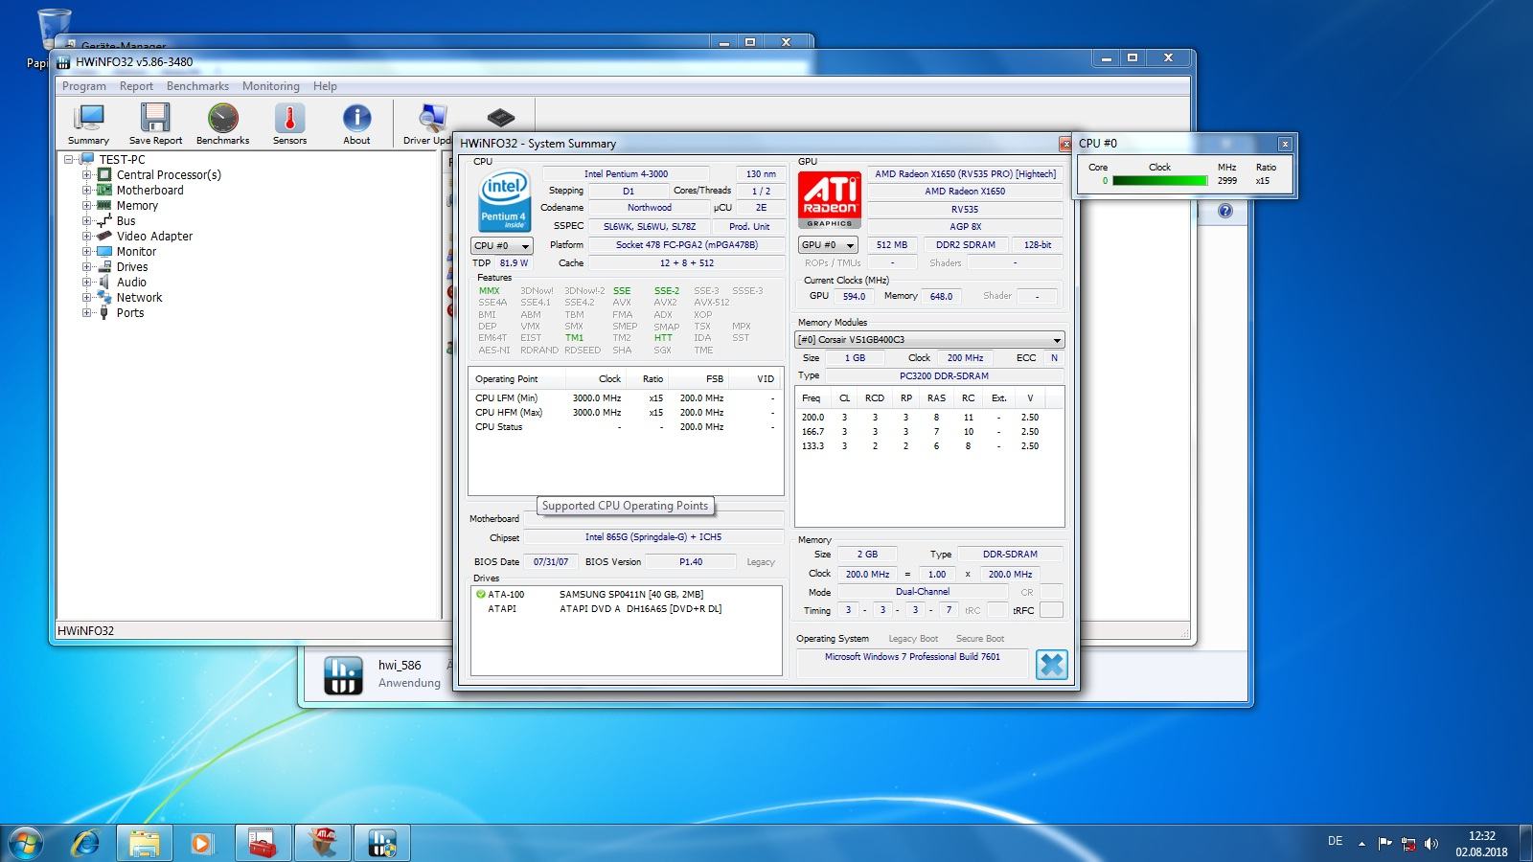Select the SAMSUNG SP0411N drive row
This screenshot has width=1533, height=862.
pos(626,595)
